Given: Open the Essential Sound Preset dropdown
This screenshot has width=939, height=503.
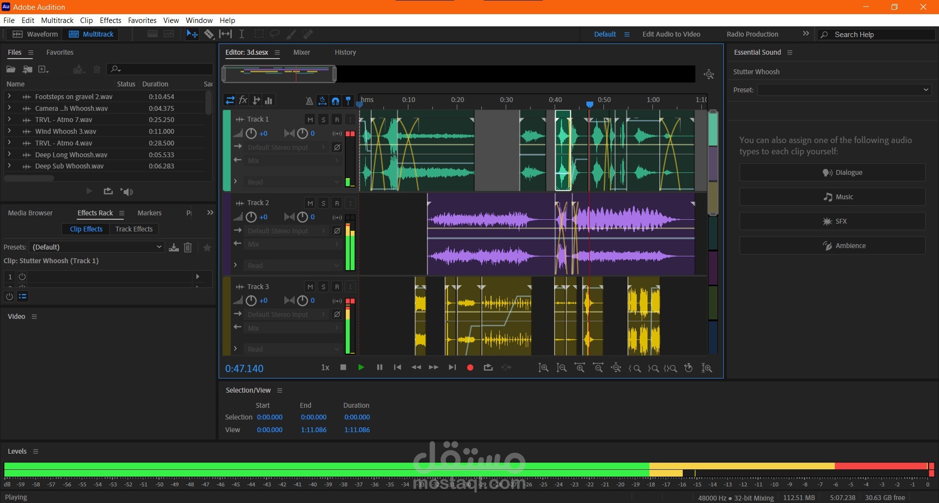Looking at the screenshot, I should click(x=844, y=90).
